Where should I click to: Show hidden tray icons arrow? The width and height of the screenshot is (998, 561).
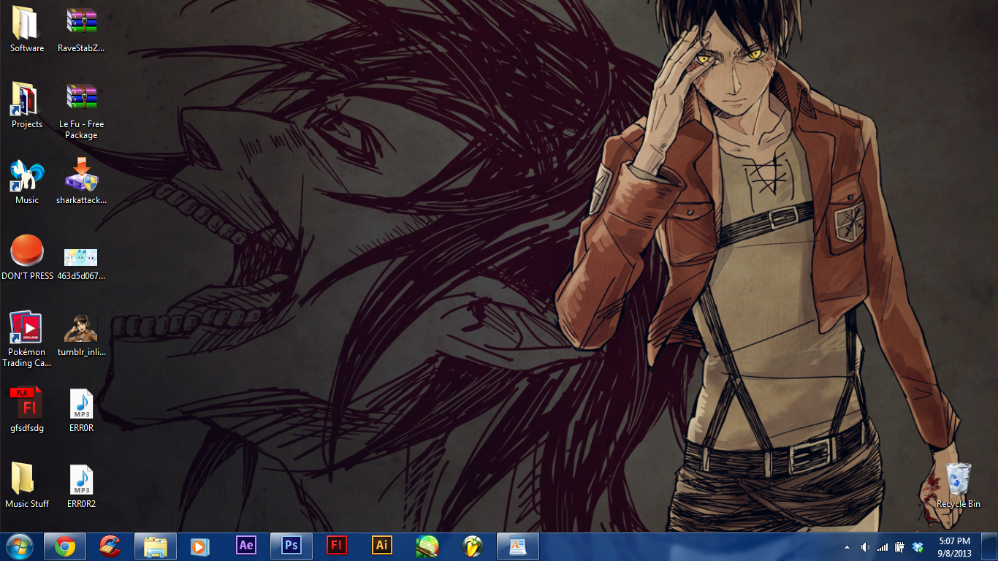847,546
